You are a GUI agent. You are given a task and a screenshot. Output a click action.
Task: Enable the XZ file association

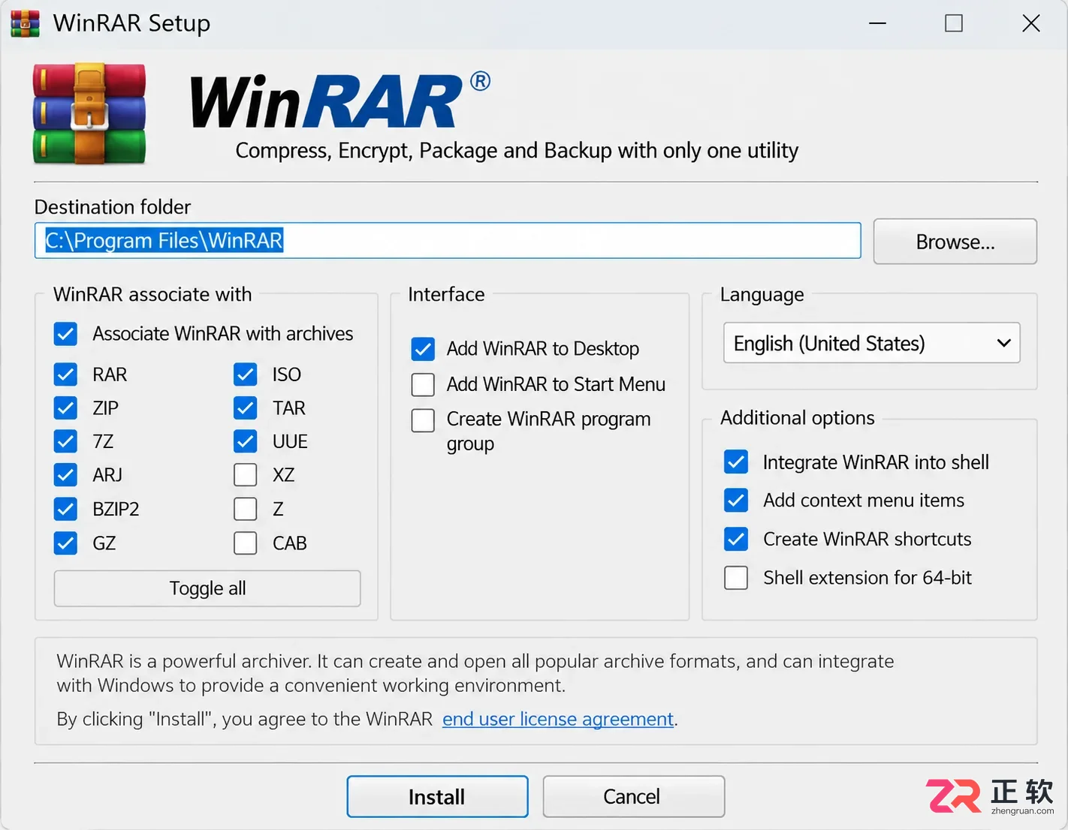[x=246, y=475]
